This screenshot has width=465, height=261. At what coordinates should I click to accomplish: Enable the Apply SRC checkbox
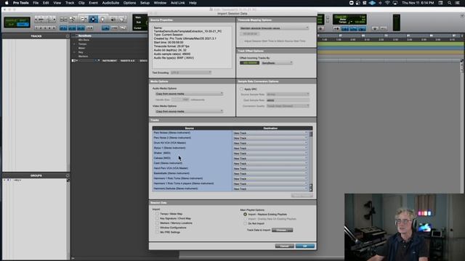(241, 88)
